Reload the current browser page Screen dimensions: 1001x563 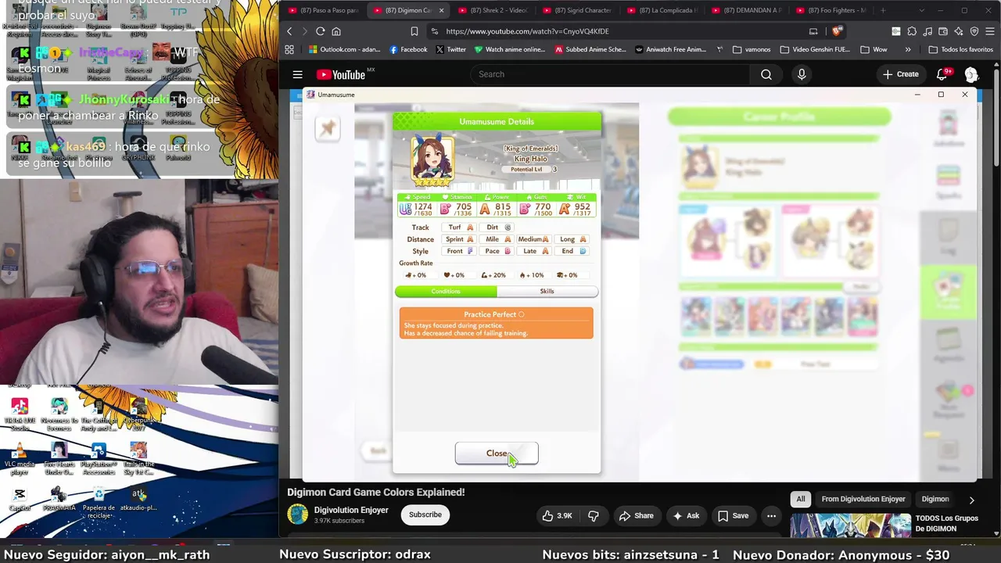(x=320, y=31)
